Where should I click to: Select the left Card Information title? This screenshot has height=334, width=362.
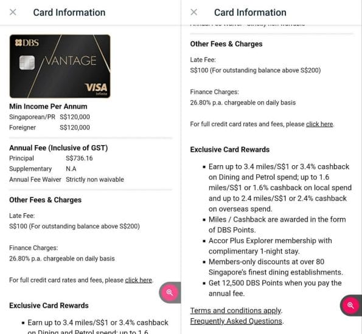(69, 12)
